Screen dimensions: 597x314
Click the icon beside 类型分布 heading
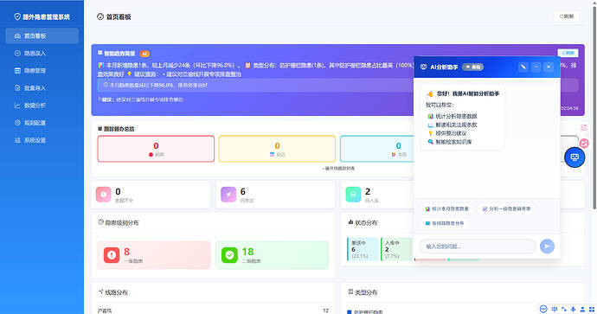pos(350,292)
